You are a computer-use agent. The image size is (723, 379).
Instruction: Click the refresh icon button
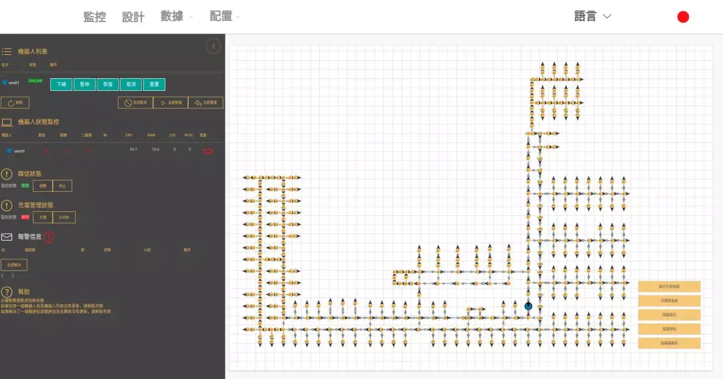point(15,103)
